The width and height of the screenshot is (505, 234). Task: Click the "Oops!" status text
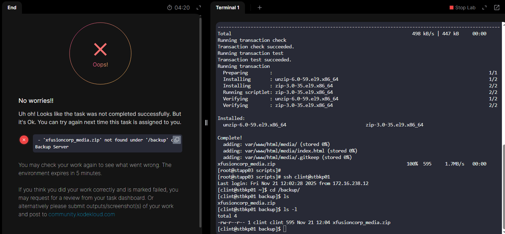[x=100, y=64]
